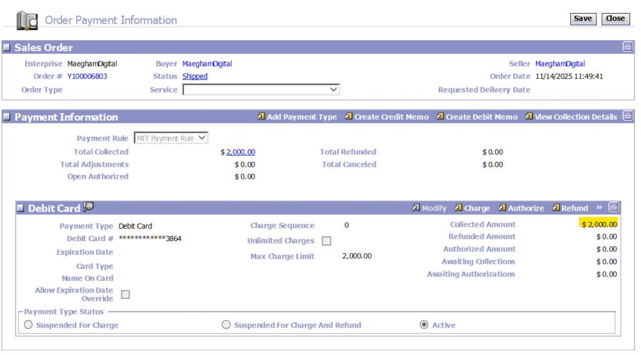The image size is (641, 355).
Task: Collapse the Sales Order panel
Action: tap(627, 47)
